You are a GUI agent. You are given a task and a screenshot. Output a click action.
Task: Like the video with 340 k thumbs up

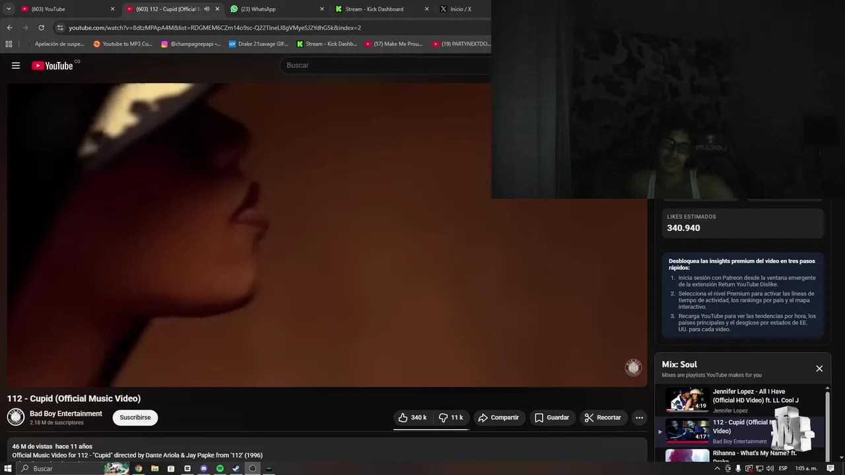point(413,418)
